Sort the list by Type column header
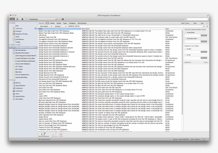The image size is (218, 153). (x=167, y=29)
